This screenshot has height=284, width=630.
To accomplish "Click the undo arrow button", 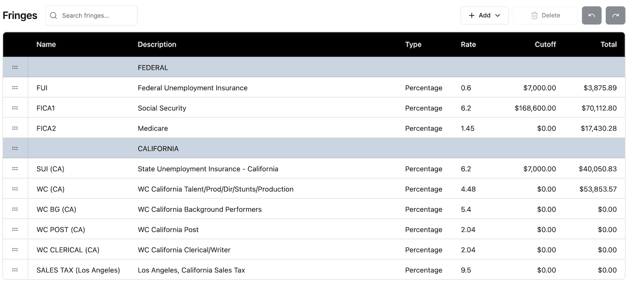I will [591, 15].
